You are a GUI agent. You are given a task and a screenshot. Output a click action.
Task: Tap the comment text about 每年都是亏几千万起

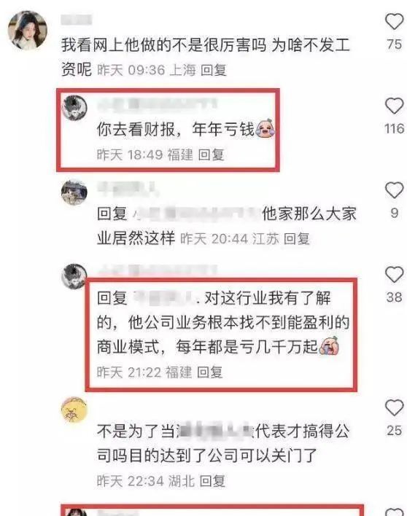pyautogui.click(x=223, y=322)
